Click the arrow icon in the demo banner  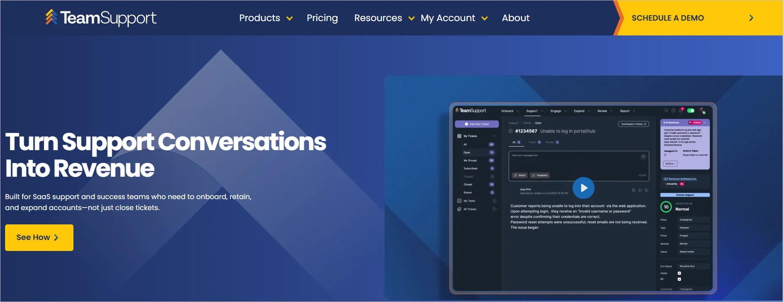pyautogui.click(x=751, y=18)
